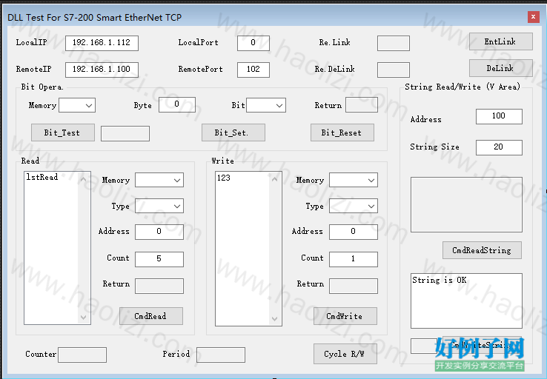Open Write section Type dropdown
The image size is (547, 379).
(354, 206)
